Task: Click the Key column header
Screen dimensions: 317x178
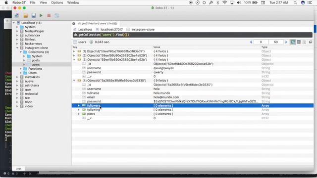Action: click(x=75, y=47)
